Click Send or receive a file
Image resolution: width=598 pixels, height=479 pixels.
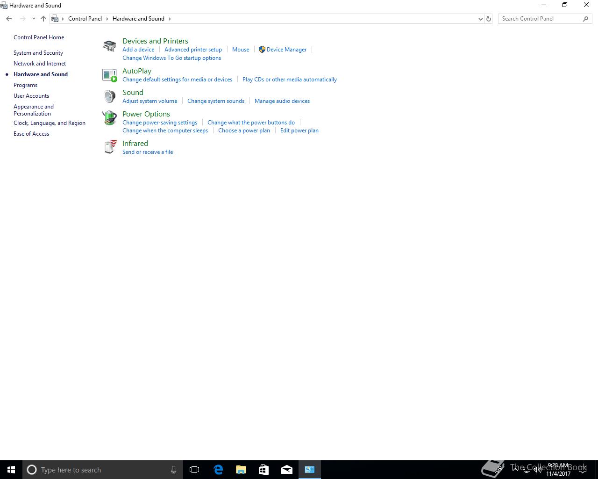point(148,152)
